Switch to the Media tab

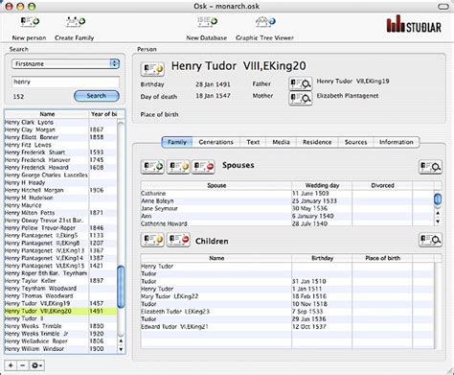[x=281, y=142]
